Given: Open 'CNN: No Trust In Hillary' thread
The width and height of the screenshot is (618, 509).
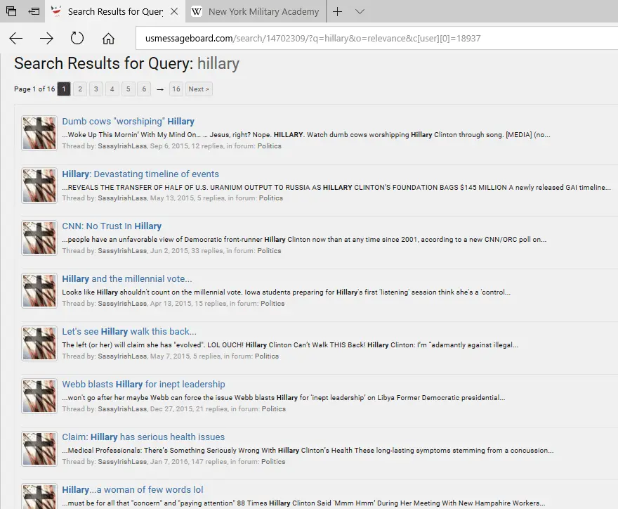Looking at the screenshot, I should (112, 226).
